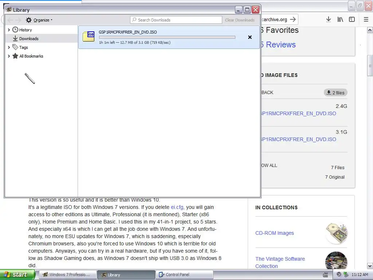Image resolution: width=373 pixels, height=280 pixels.
Task: Click the BACK link in image files
Action: (267, 92)
